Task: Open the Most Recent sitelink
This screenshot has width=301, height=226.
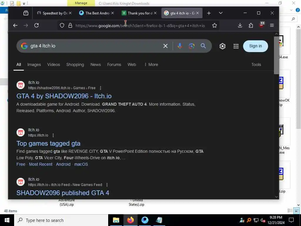Action: pos(41,164)
